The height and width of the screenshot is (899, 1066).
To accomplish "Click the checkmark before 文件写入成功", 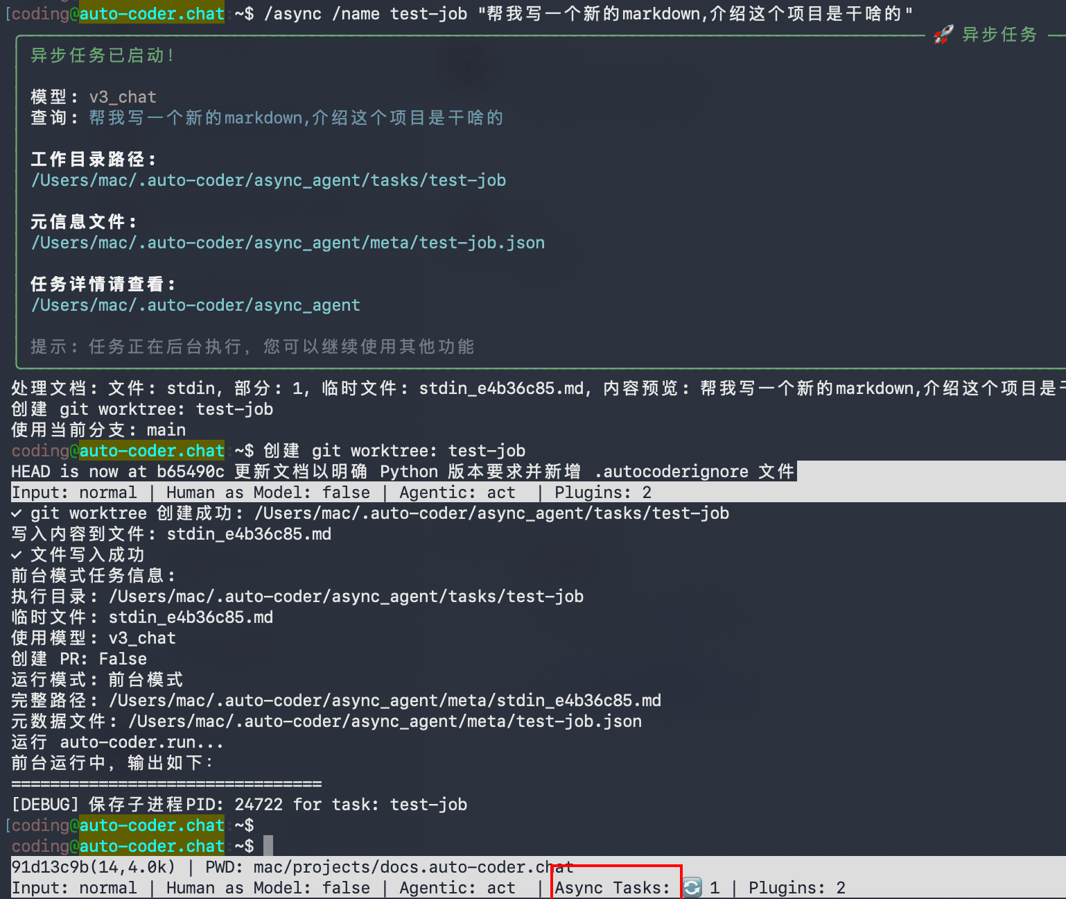I will [x=17, y=555].
